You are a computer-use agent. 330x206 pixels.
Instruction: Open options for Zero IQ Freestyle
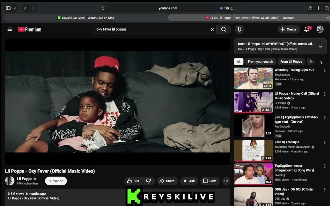click(325, 142)
